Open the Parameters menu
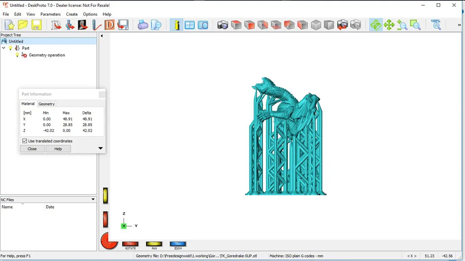Image resolution: width=465 pixels, height=261 pixels. [50, 14]
